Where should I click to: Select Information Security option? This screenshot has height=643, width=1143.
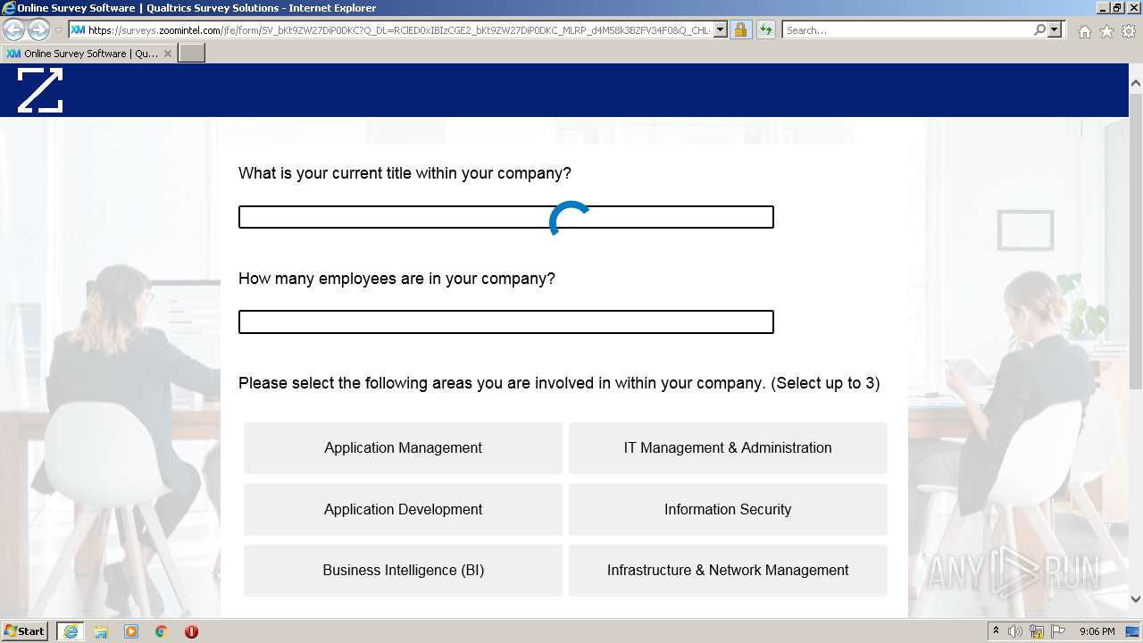(728, 509)
